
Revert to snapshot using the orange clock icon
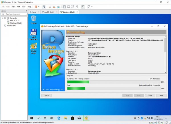tap(54, 7)
